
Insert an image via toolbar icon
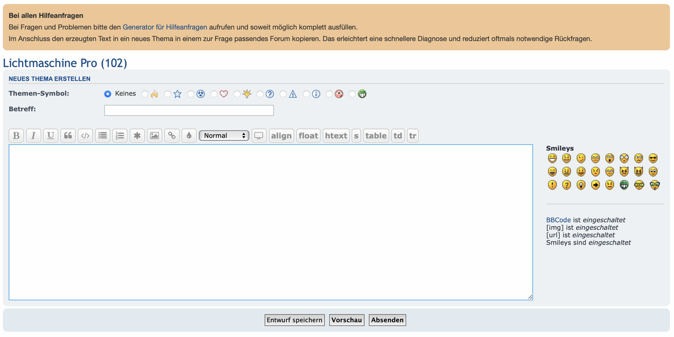click(x=154, y=136)
